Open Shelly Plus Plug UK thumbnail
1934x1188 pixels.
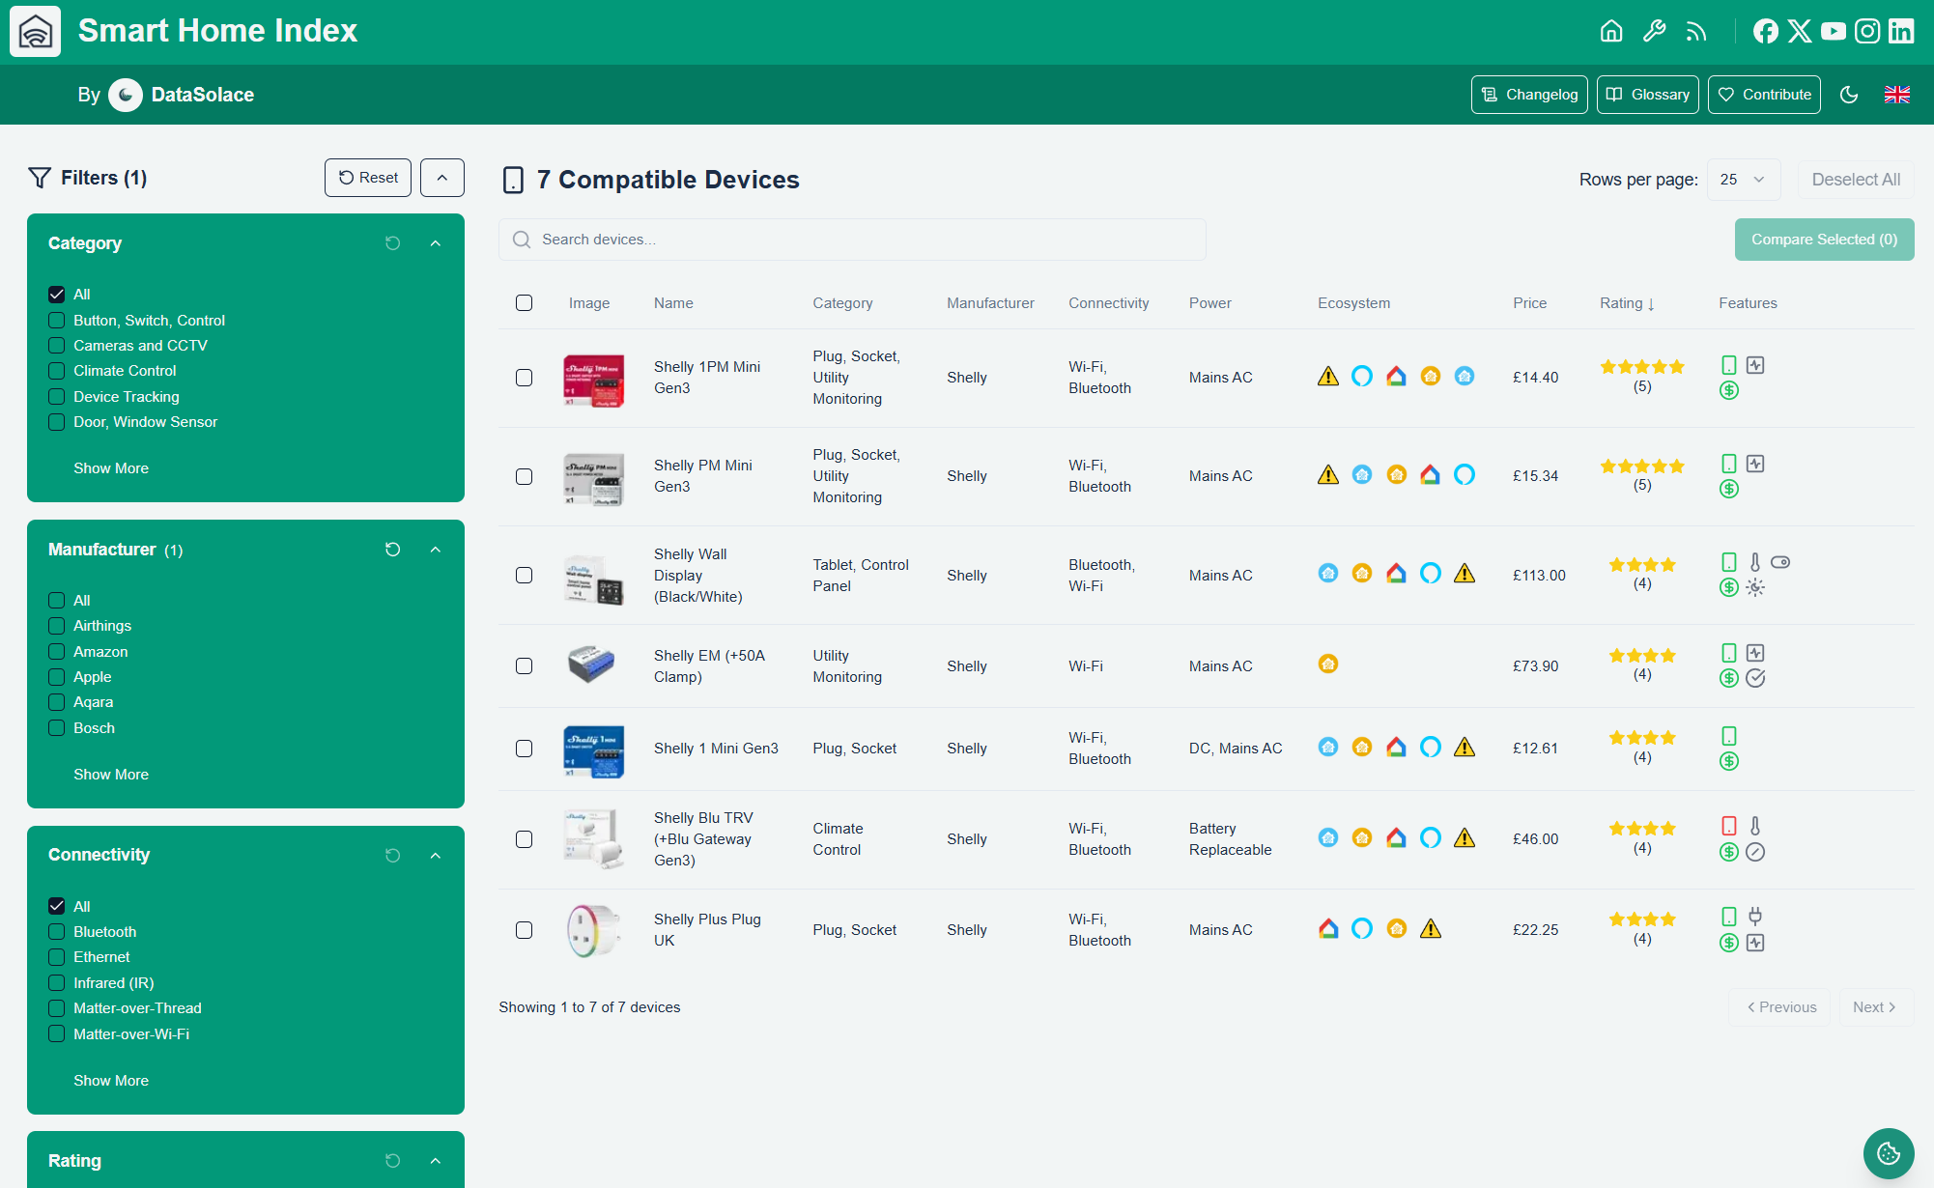coord(593,930)
